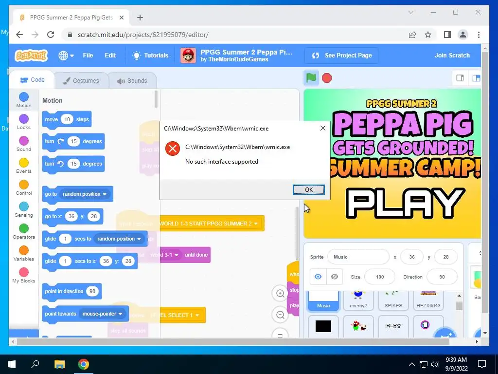Open the language globe menu
The height and width of the screenshot is (374, 498).
point(66,56)
